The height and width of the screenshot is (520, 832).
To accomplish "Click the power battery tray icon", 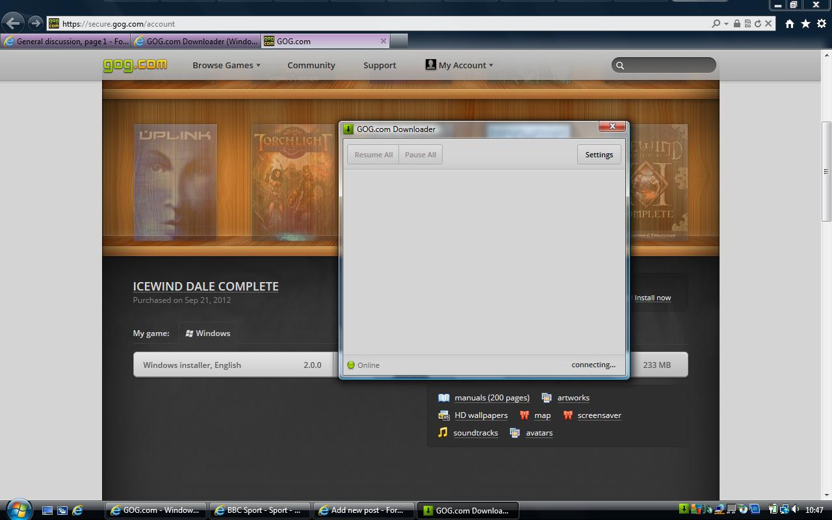I will (773, 510).
